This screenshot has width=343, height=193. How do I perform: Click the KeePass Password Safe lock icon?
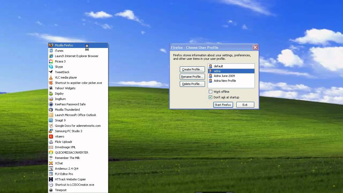click(51, 104)
